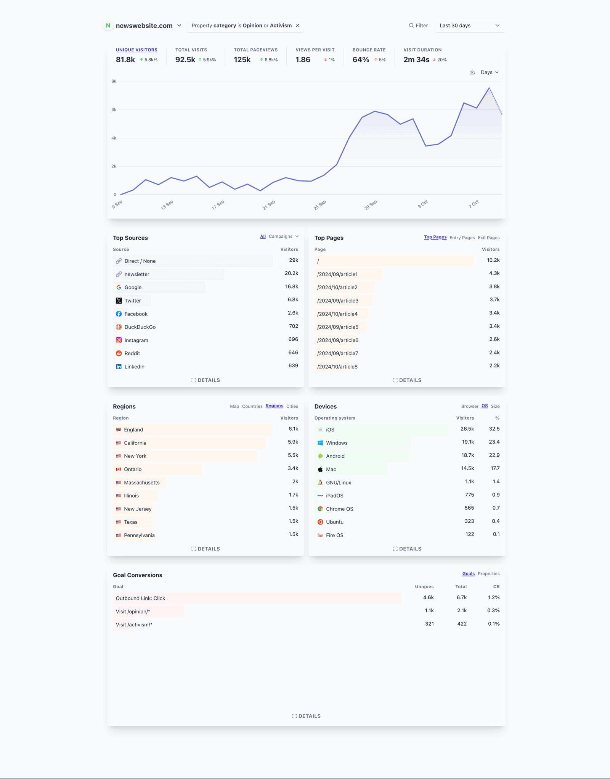Screen dimensions: 610x779
Task: Switch Goal Conversions to Properties tab
Action: 489,574
